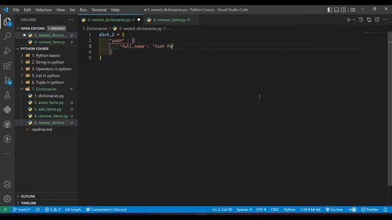Click the master branch in status bar
The image size is (392, 220).
coord(22,210)
